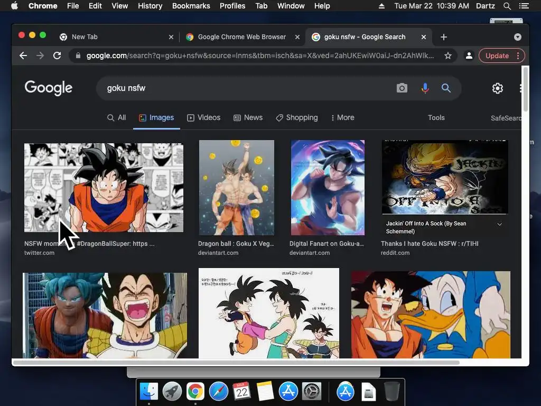541x406 pixels.
Task: Open the Tools filter options
Action: coord(436,118)
